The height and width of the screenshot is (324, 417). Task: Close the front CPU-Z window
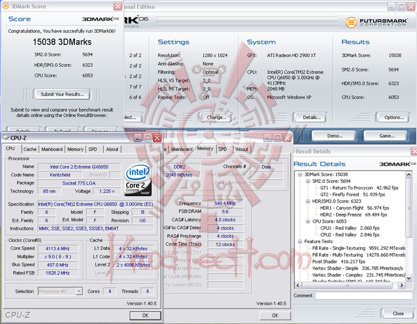pyautogui.click(x=157, y=138)
